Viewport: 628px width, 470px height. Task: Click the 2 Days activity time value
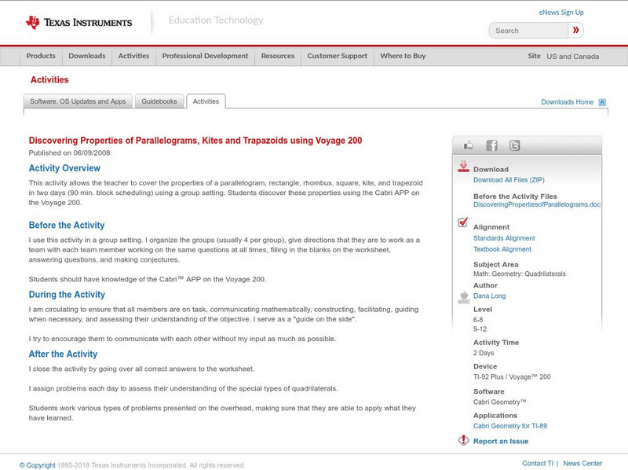[x=484, y=353]
